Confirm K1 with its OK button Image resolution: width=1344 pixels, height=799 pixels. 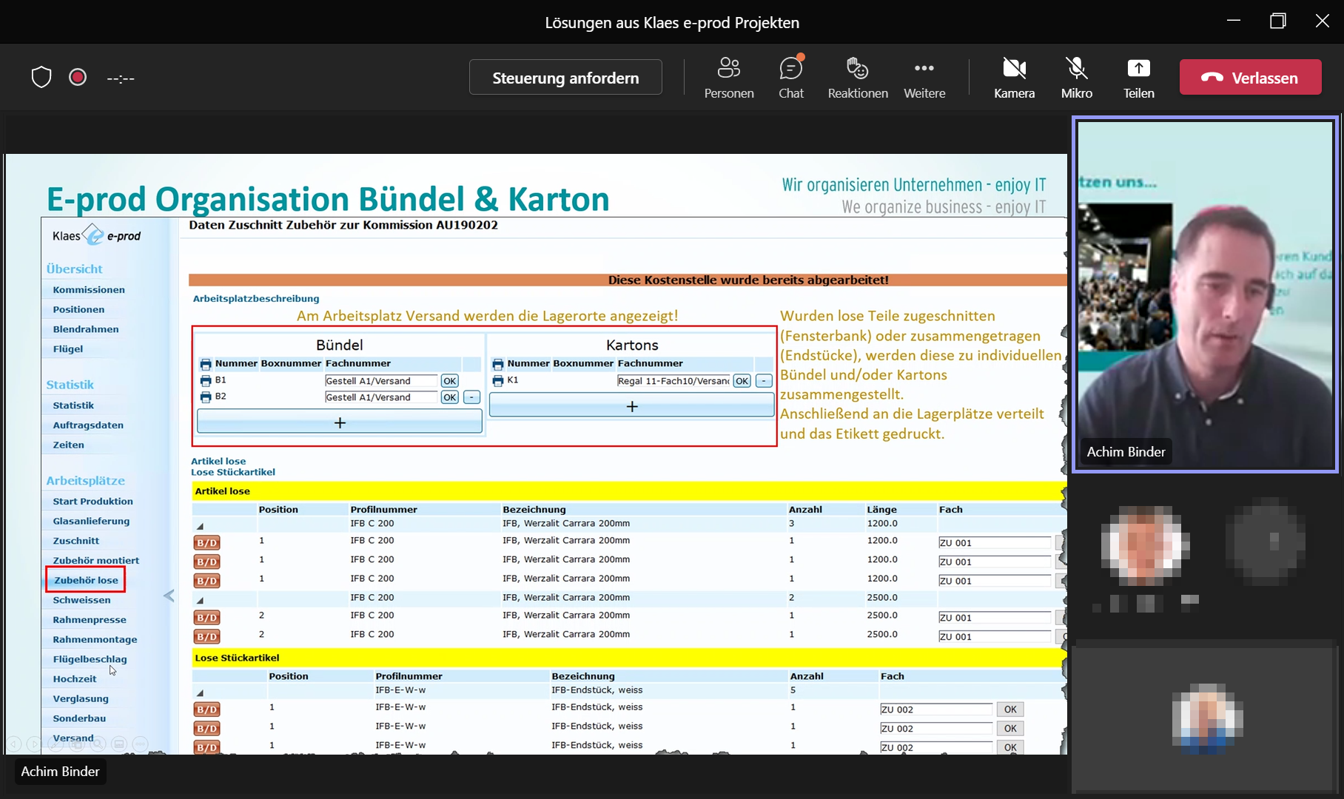(x=742, y=381)
